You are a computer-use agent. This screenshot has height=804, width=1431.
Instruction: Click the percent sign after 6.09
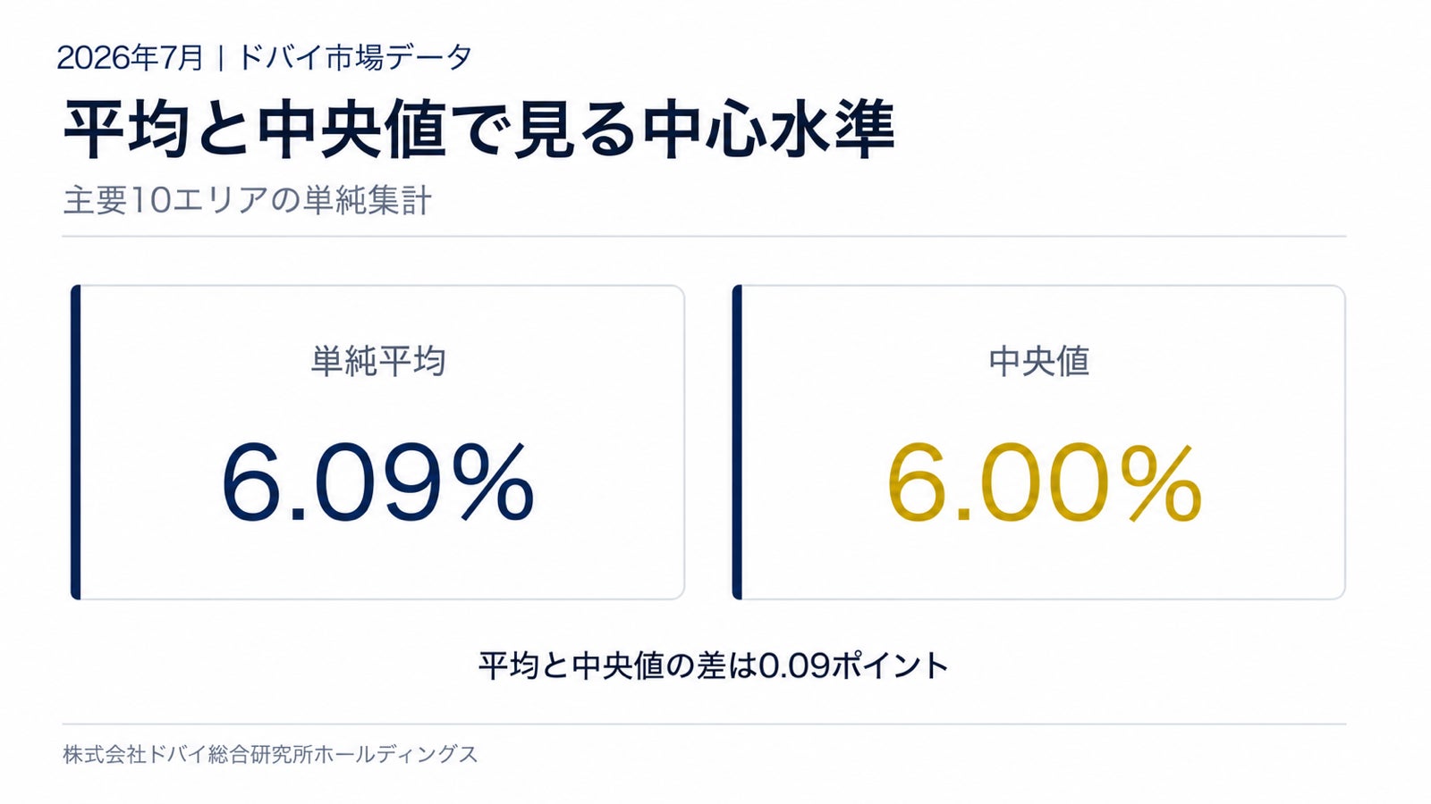point(493,483)
